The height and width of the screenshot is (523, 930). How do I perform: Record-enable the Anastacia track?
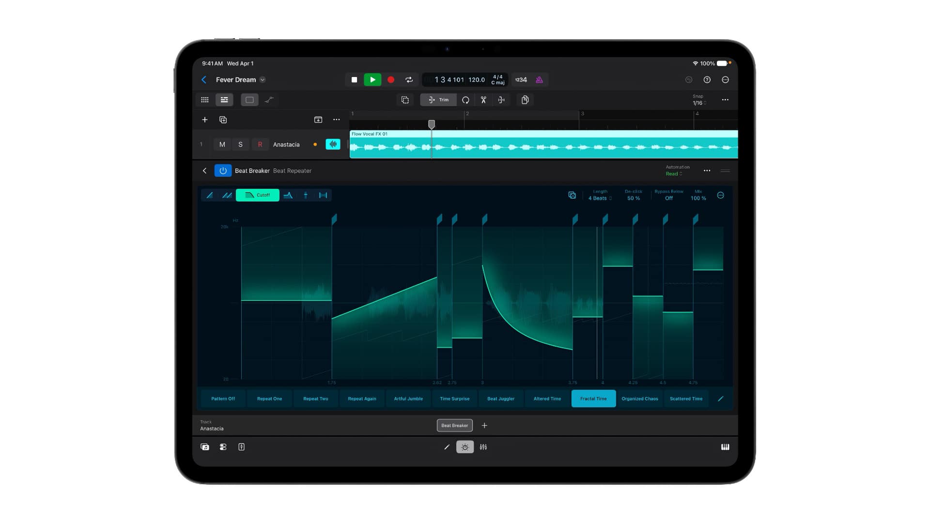260,144
